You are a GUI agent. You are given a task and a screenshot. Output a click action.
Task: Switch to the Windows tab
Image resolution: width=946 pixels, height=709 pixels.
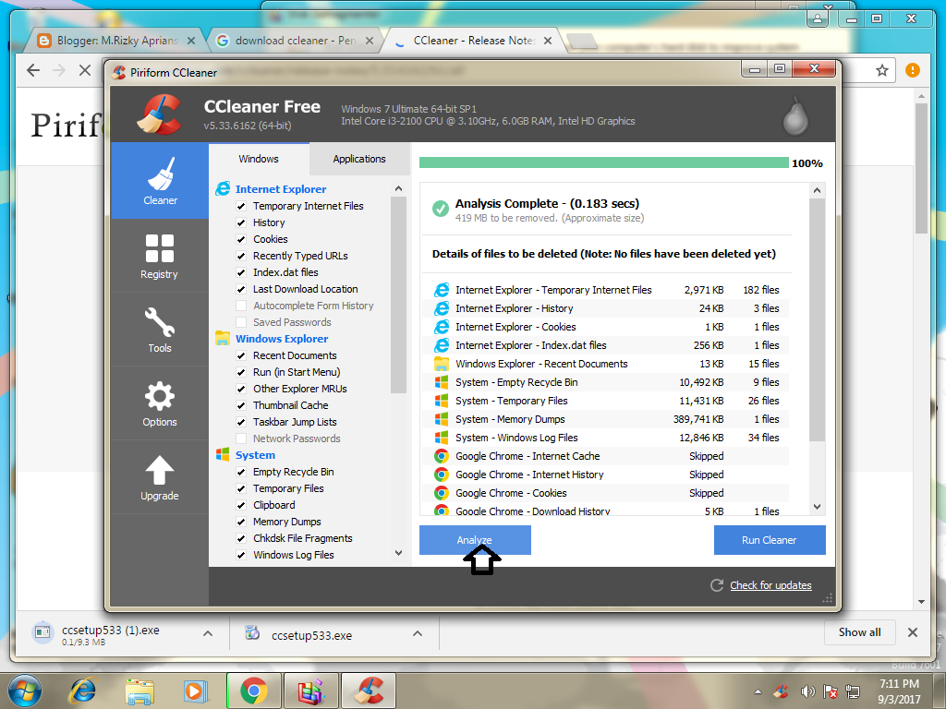(x=259, y=159)
